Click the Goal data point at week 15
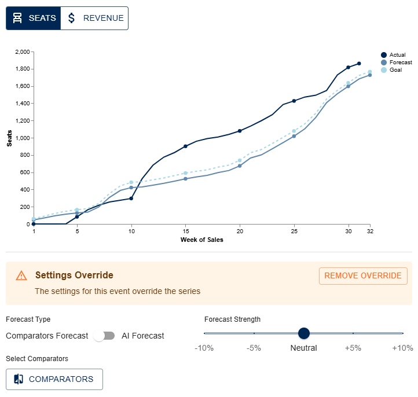This screenshot has width=418, height=397. 185,173
